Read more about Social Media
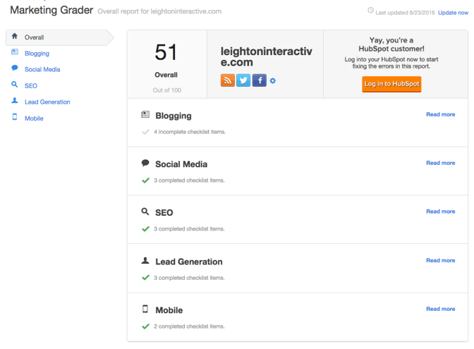Viewport: 474px width, 349px height. (440, 163)
